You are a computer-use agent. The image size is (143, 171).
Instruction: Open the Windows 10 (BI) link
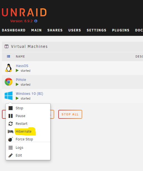click(29, 94)
